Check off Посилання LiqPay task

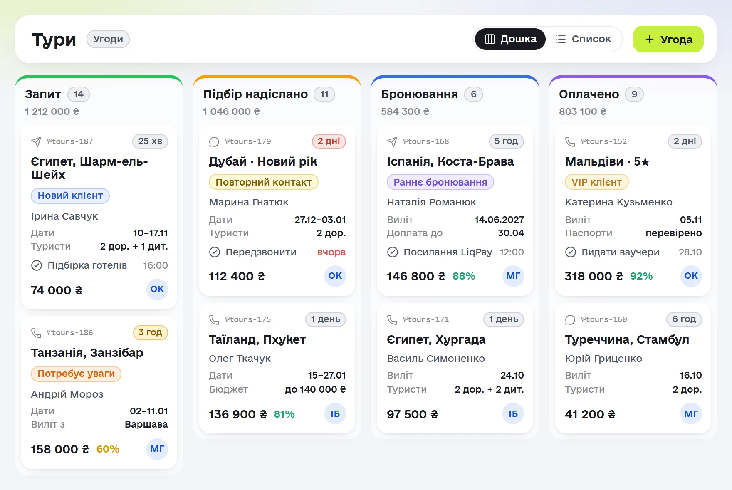point(393,252)
